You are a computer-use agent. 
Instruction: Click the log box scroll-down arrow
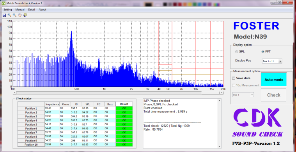(x=219, y=146)
